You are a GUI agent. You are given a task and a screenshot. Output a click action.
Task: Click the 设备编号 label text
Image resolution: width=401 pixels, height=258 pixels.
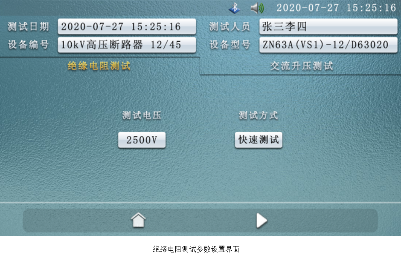29,45
